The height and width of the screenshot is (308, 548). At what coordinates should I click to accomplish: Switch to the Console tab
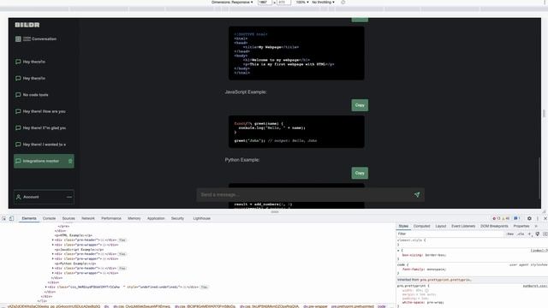tap(50, 218)
